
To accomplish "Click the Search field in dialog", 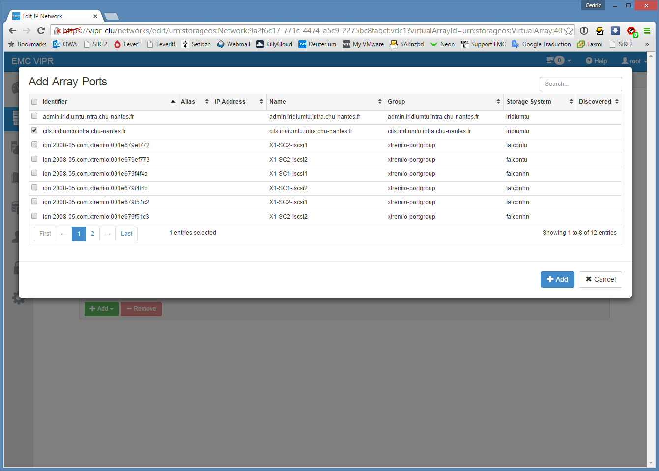I will [x=580, y=84].
